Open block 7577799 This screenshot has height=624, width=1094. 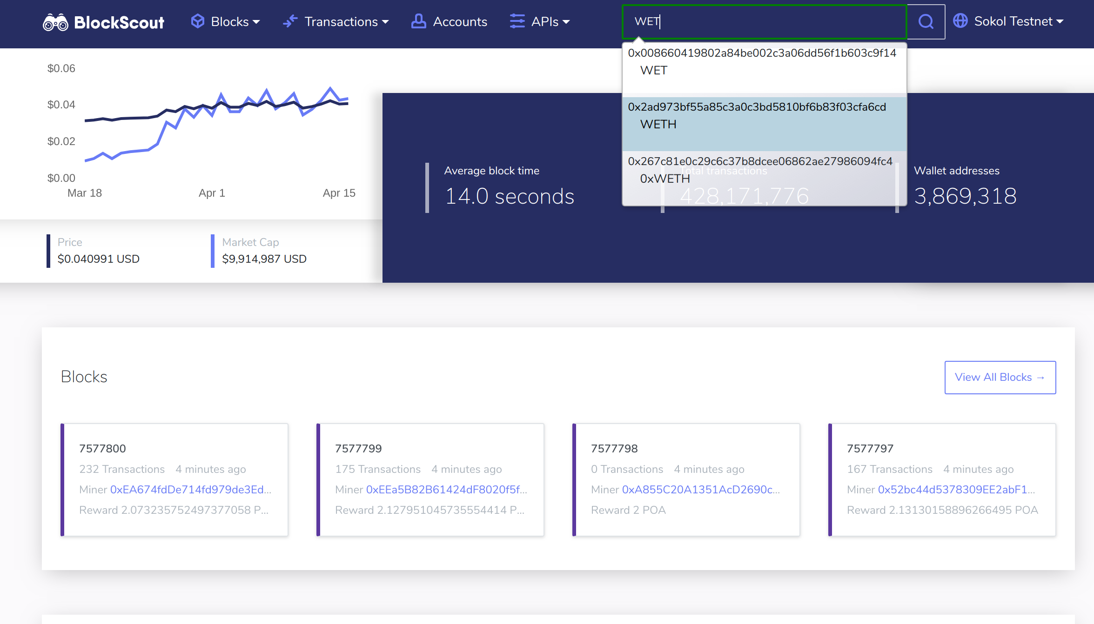(x=358, y=449)
